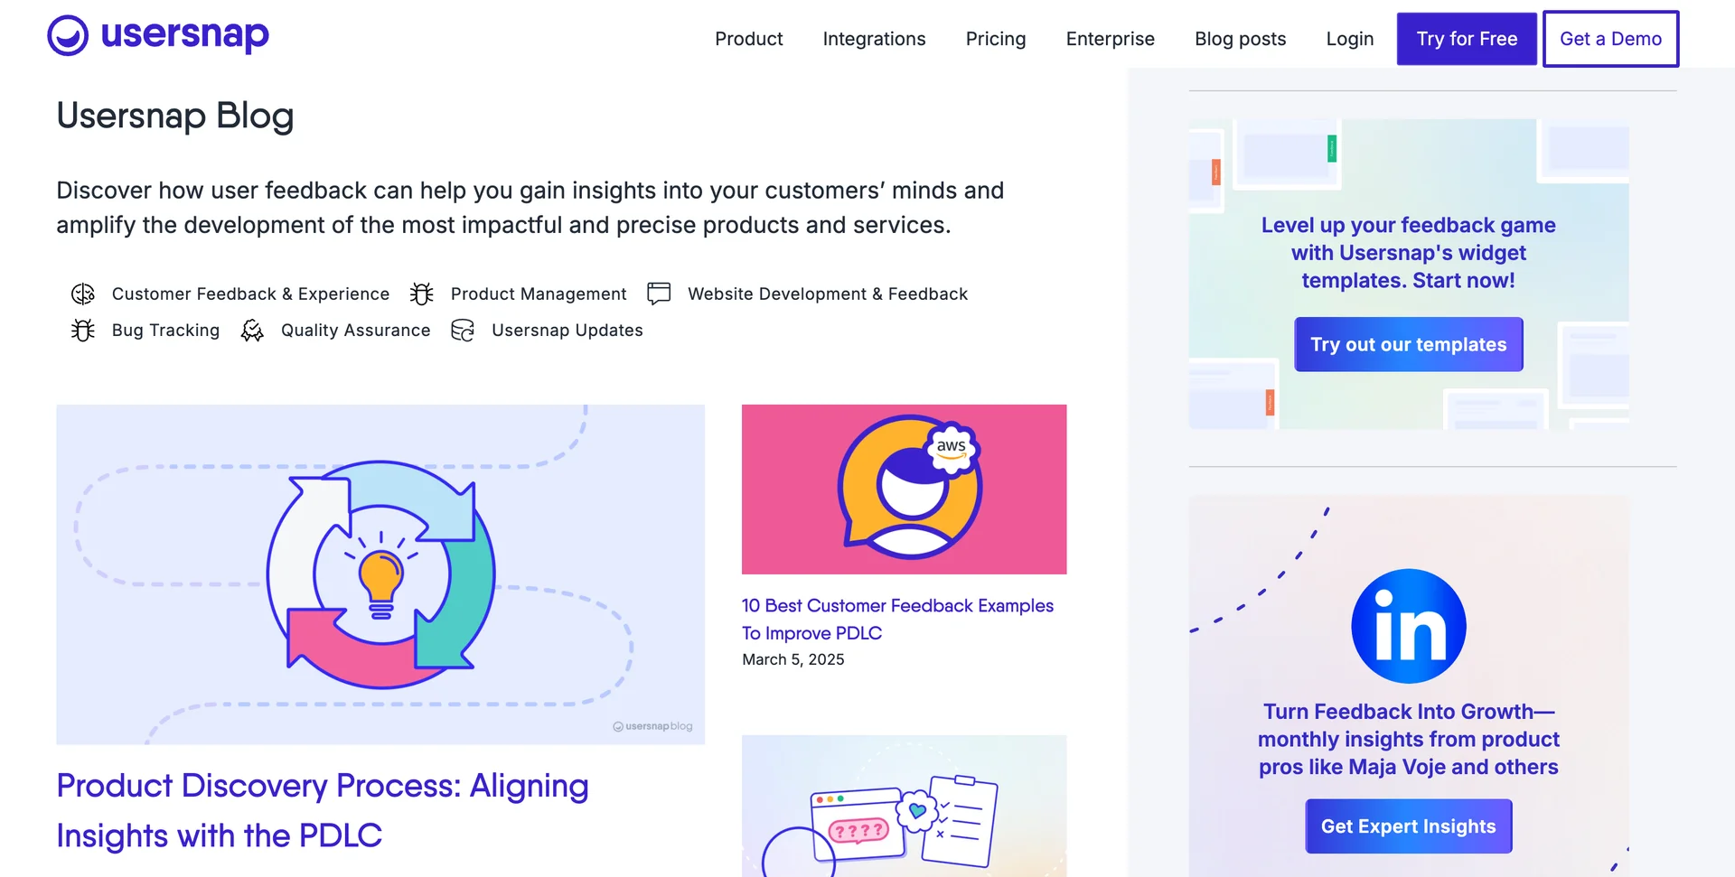Click the Get Expert Insights button

click(x=1408, y=826)
